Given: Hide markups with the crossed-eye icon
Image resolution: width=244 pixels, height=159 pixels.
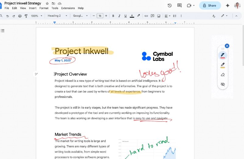Looking at the screenshot, I should (222, 84).
